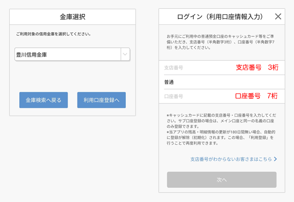Click the ログイン(利用口座情報入力) header title

[220, 17]
